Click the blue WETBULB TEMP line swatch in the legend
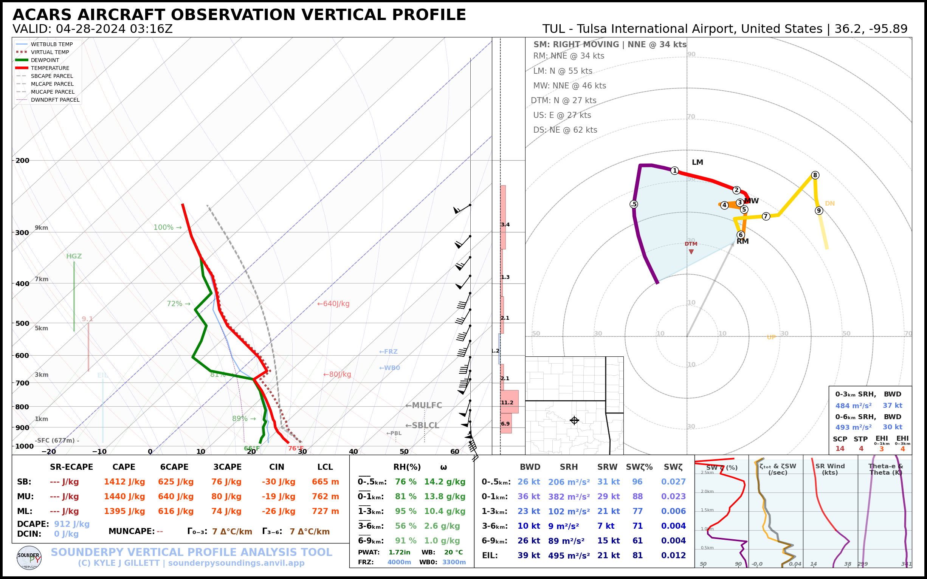 22,45
